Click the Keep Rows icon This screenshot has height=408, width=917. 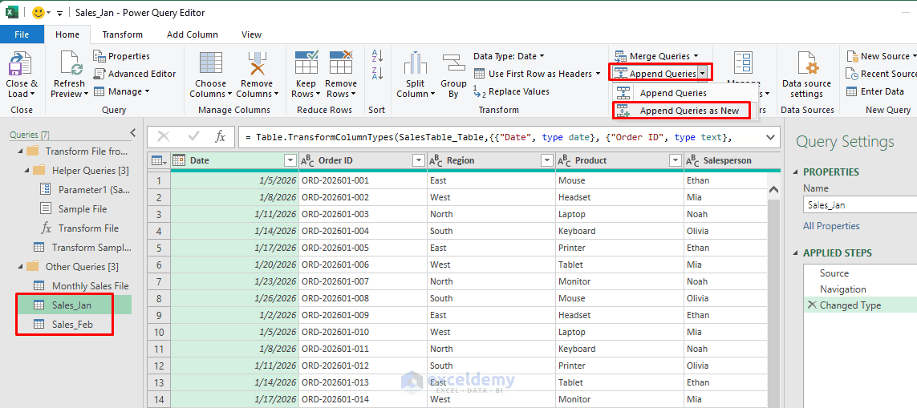tap(306, 63)
